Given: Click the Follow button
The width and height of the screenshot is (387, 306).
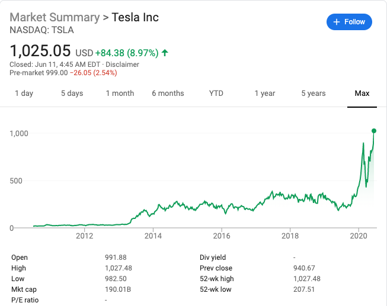Looking at the screenshot, I should (x=349, y=22).
